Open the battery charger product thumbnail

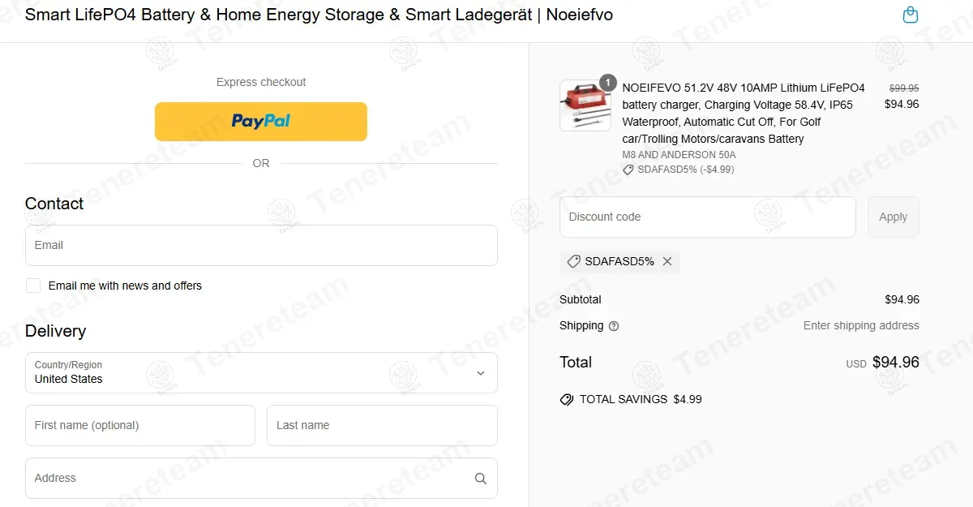[x=585, y=105]
